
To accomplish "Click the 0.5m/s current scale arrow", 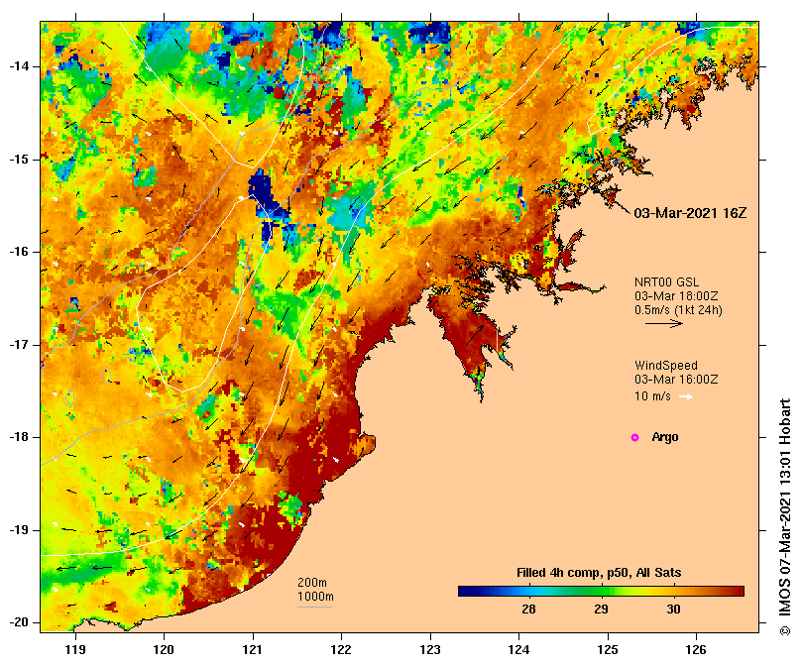I will (x=664, y=323).
